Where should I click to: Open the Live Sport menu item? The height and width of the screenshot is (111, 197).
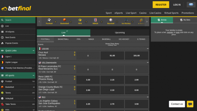131,13
